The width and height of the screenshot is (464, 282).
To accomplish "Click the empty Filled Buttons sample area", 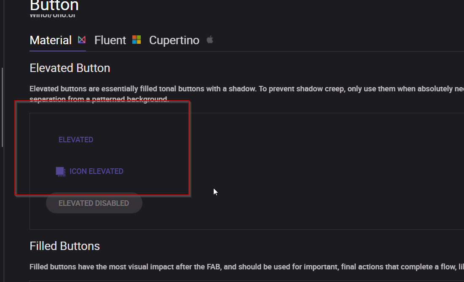I will (232, 280).
